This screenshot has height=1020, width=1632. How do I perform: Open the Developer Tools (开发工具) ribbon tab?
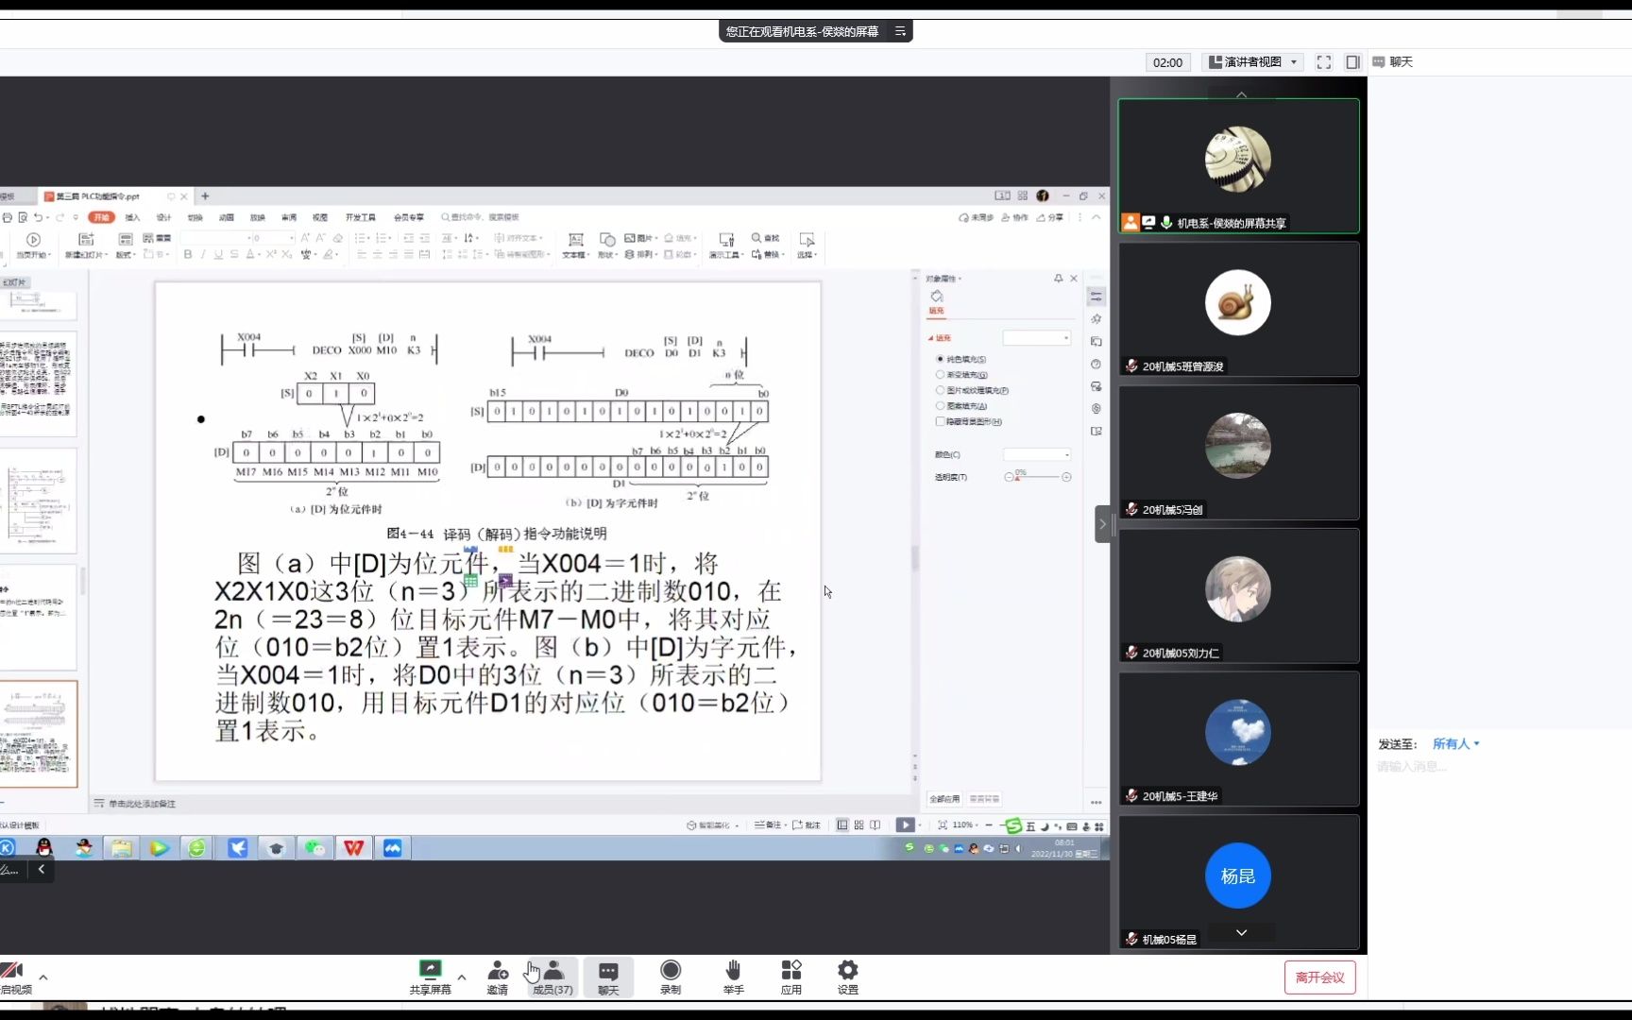click(x=360, y=217)
